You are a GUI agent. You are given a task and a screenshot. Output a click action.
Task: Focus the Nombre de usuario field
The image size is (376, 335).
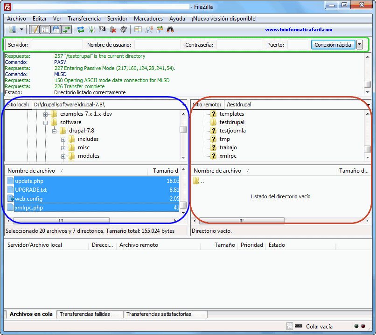(x=158, y=45)
